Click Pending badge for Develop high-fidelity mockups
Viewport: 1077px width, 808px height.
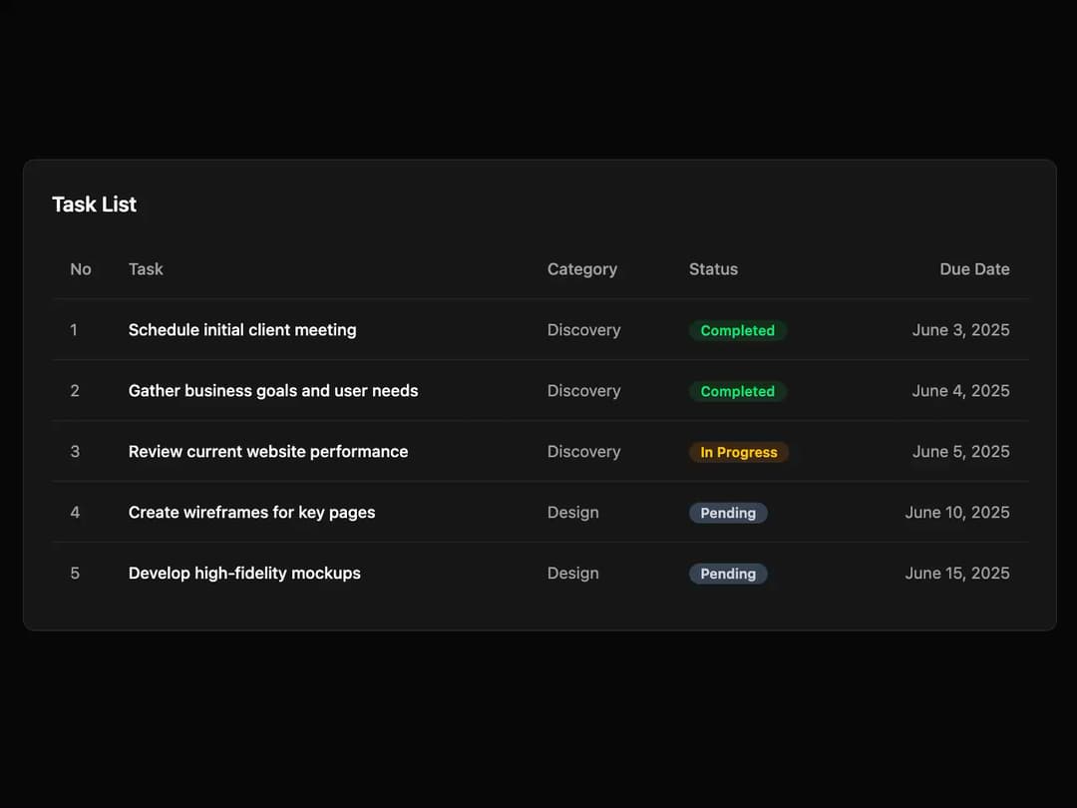tap(728, 574)
